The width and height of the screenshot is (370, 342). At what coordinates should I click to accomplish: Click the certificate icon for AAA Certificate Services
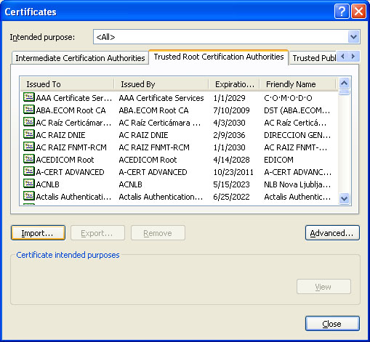(x=29, y=97)
